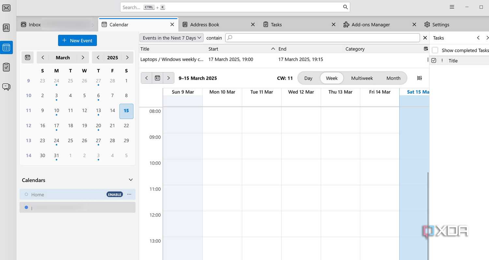
Task: Switch to Calendar space in the sidebar
Action: coord(6,48)
